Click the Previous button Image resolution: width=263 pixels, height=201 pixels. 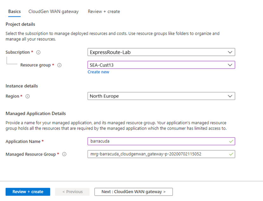click(x=72, y=192)
